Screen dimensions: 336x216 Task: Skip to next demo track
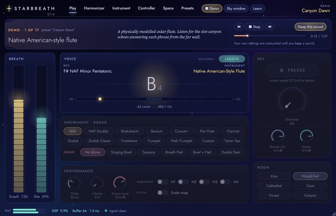click(270, 27)
